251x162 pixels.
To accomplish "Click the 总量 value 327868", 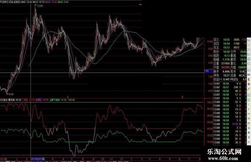I will pos(226,64).
